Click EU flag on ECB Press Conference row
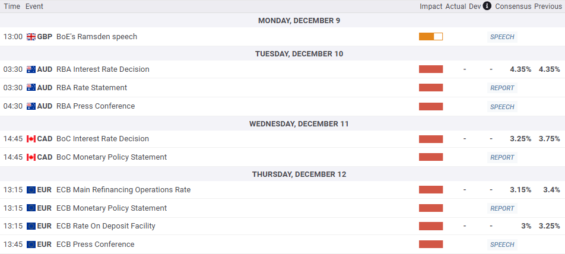565x254 pixels. (x=31, y=245)
